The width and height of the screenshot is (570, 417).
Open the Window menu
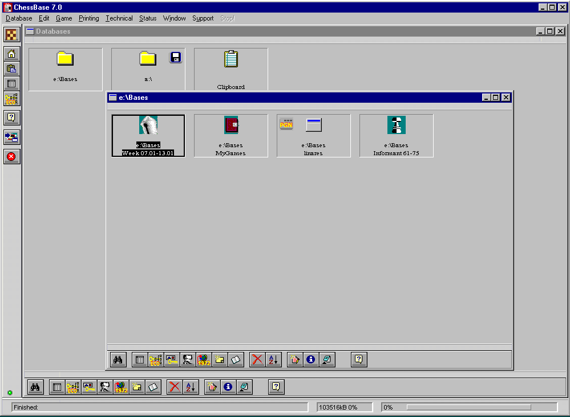pyautogui.click(x=174, y=18)
